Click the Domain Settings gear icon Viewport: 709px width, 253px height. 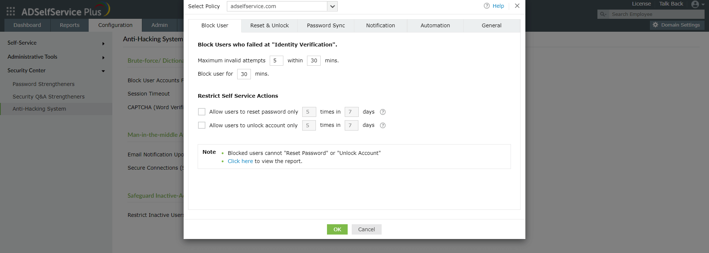coord(655,25)
